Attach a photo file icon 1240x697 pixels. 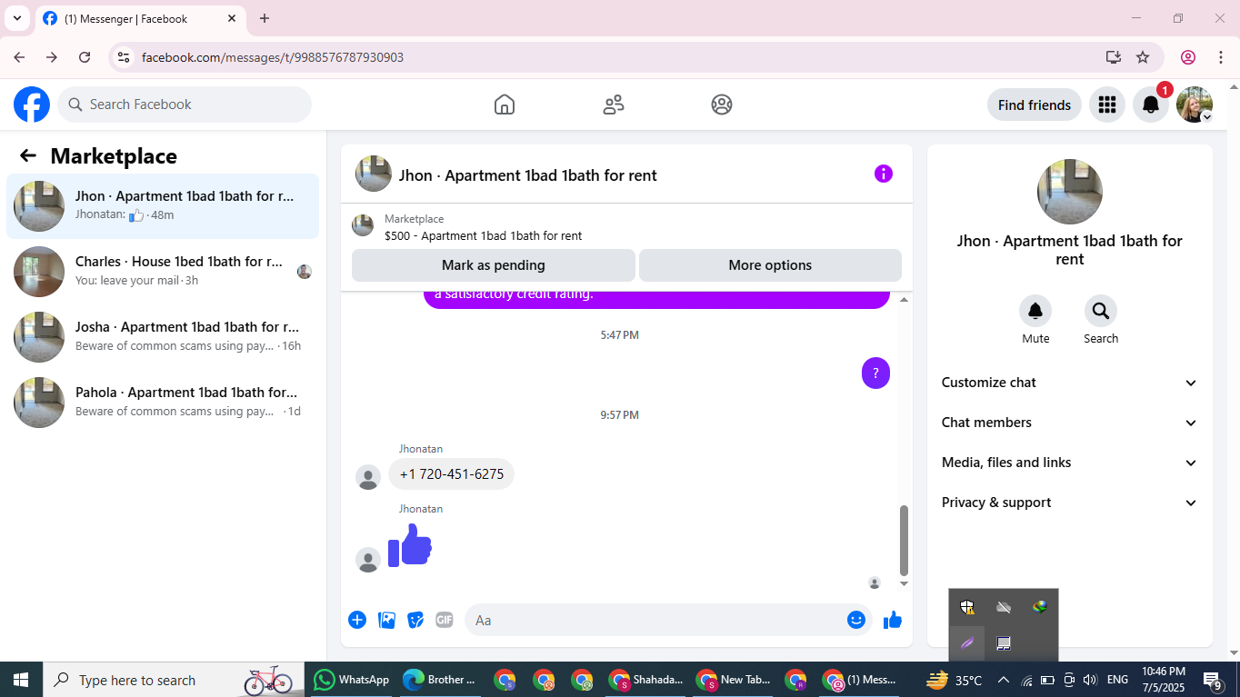point(386,620)
